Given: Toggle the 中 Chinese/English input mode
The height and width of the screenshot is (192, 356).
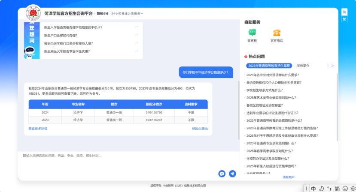Looking at the screenshot, I should 313,189.
